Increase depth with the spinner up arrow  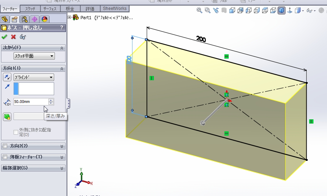pos(51,100)
